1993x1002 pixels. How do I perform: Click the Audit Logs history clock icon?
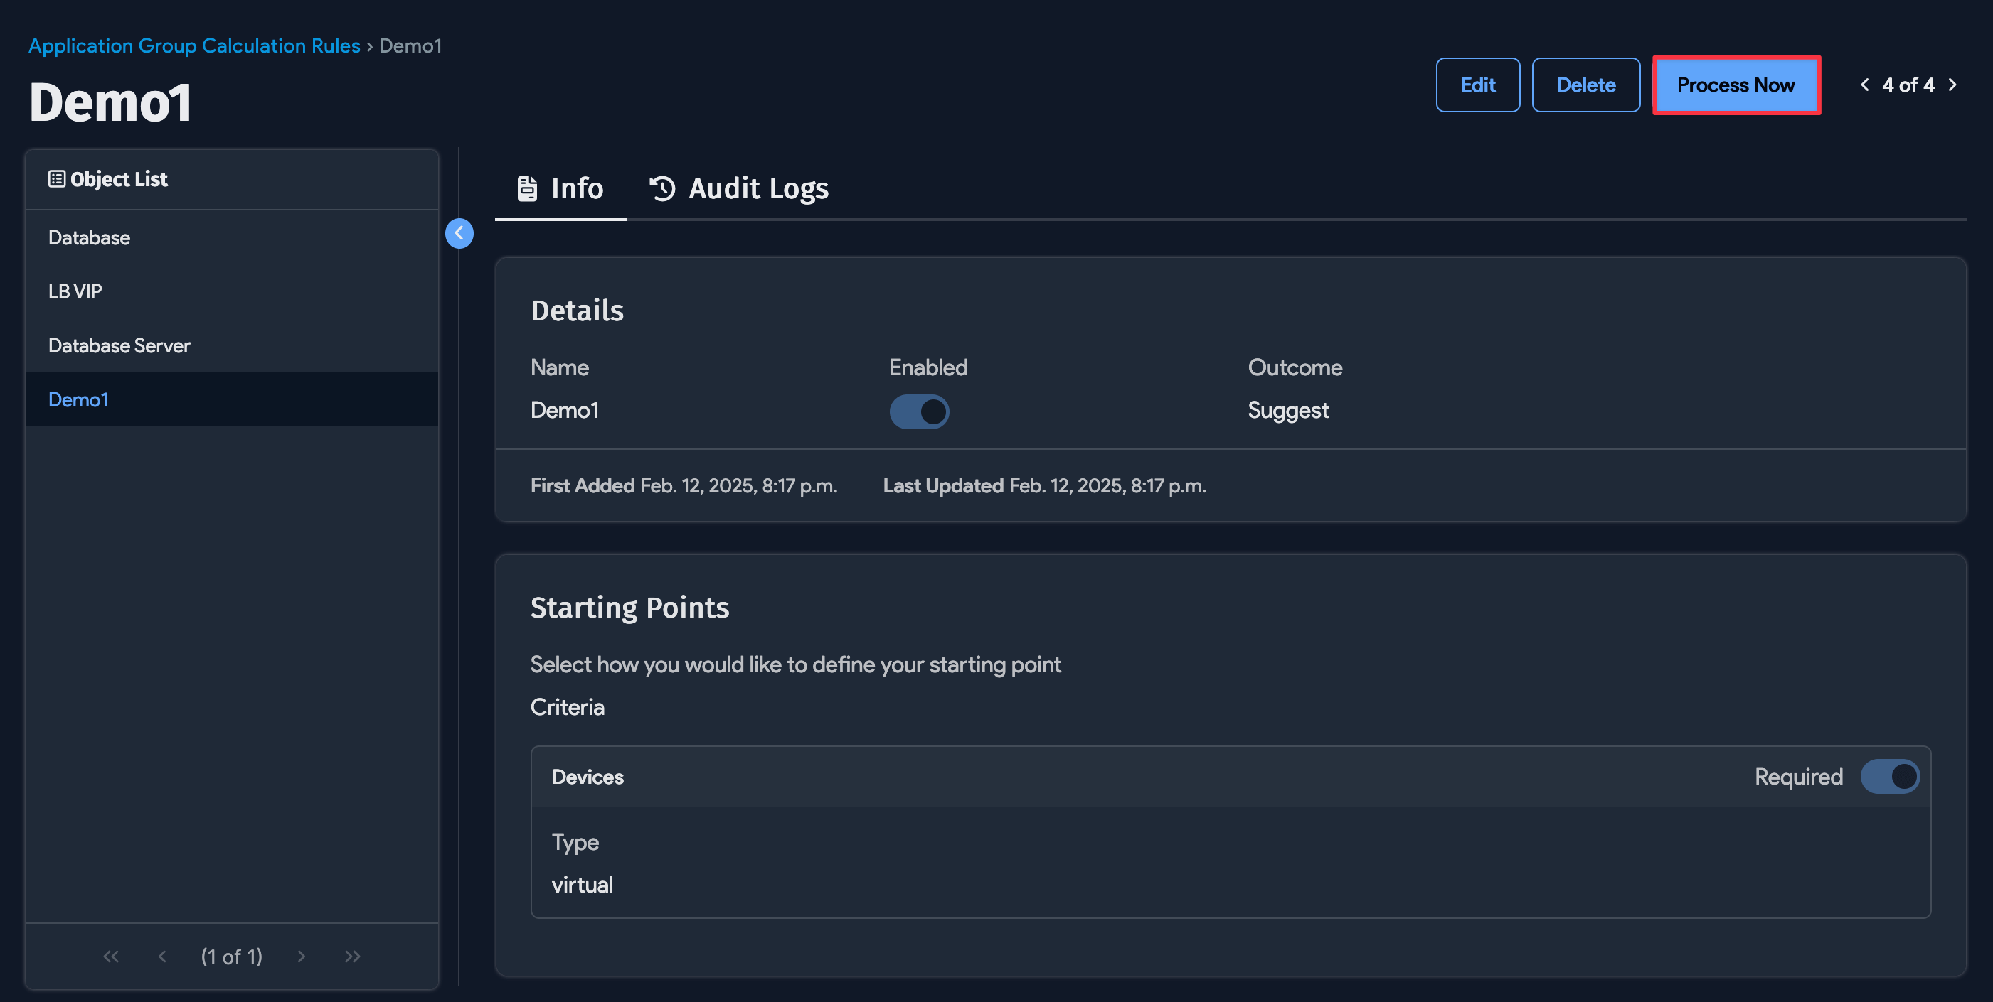[x=662, y=188]
